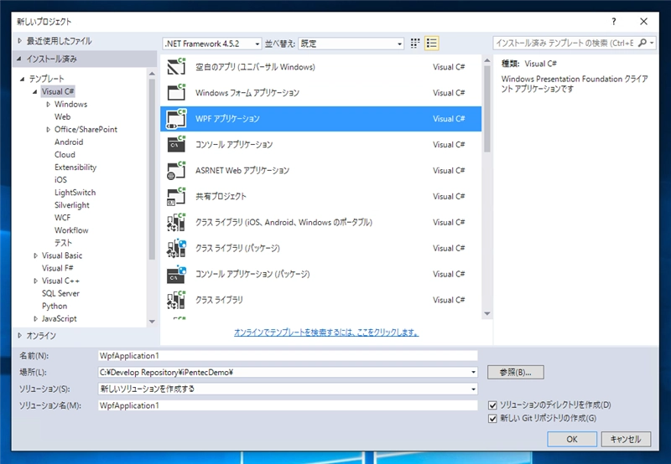Click the WPF application template icon
Image resolution: width=671 pixels, height=464 pixels.
point(176,119)
